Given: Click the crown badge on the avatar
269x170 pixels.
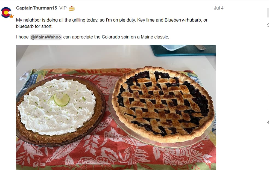Looking at the screenshot, I should [11, 16].
